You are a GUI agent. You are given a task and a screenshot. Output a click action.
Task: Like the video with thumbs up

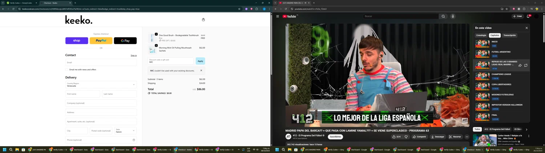396,137
